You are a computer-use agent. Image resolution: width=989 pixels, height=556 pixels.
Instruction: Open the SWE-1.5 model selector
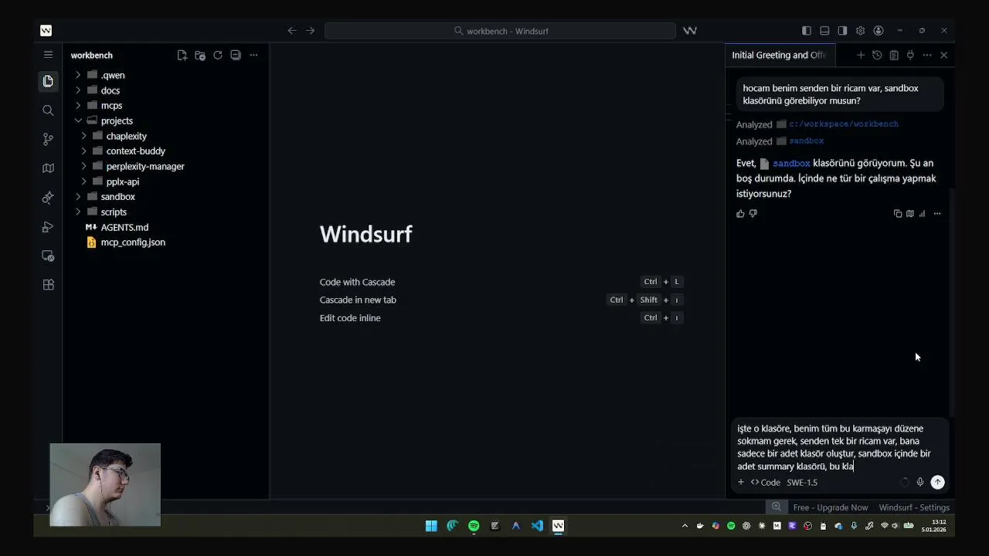point(802,482)
